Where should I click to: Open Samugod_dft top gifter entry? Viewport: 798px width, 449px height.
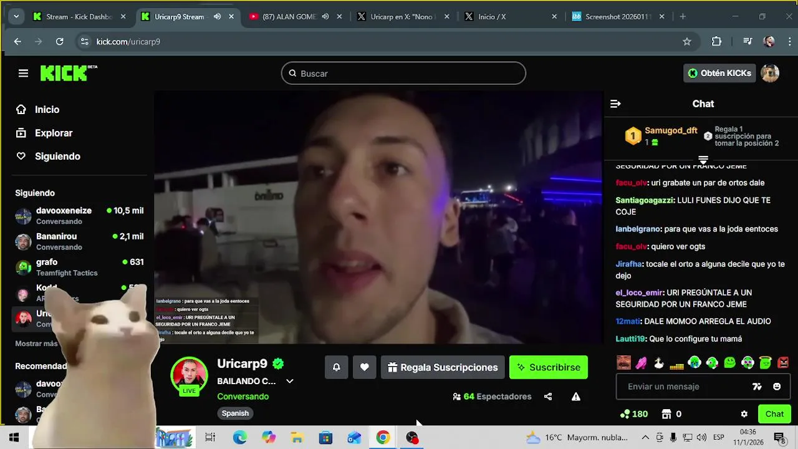pyautogui.click(x=661, y=135)
